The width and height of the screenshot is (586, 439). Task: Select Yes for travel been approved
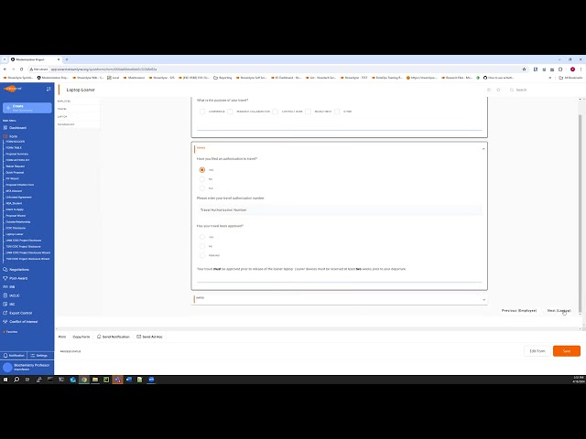pyautogui.click(x=202, y=237)
